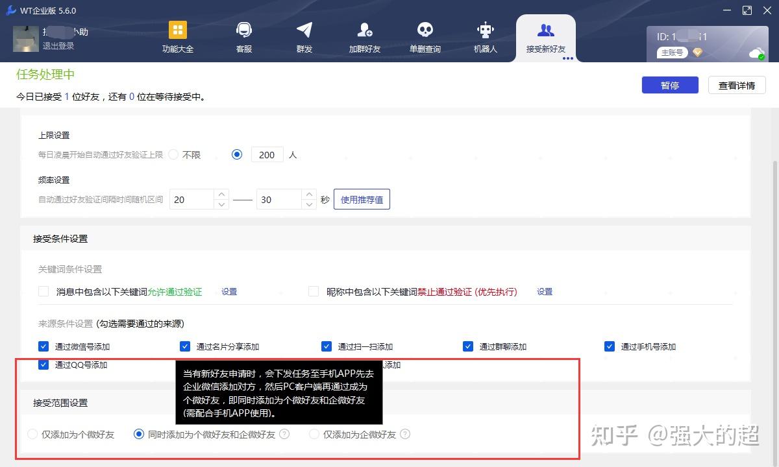Select 仅添加为个微好友 option

point(32,434)
